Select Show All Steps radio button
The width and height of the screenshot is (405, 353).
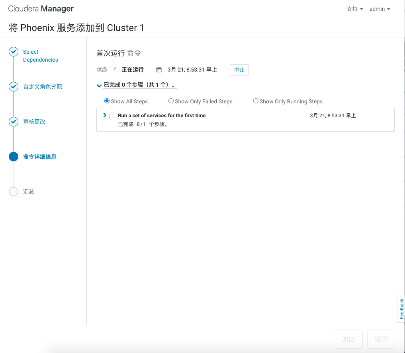[107, 101]
